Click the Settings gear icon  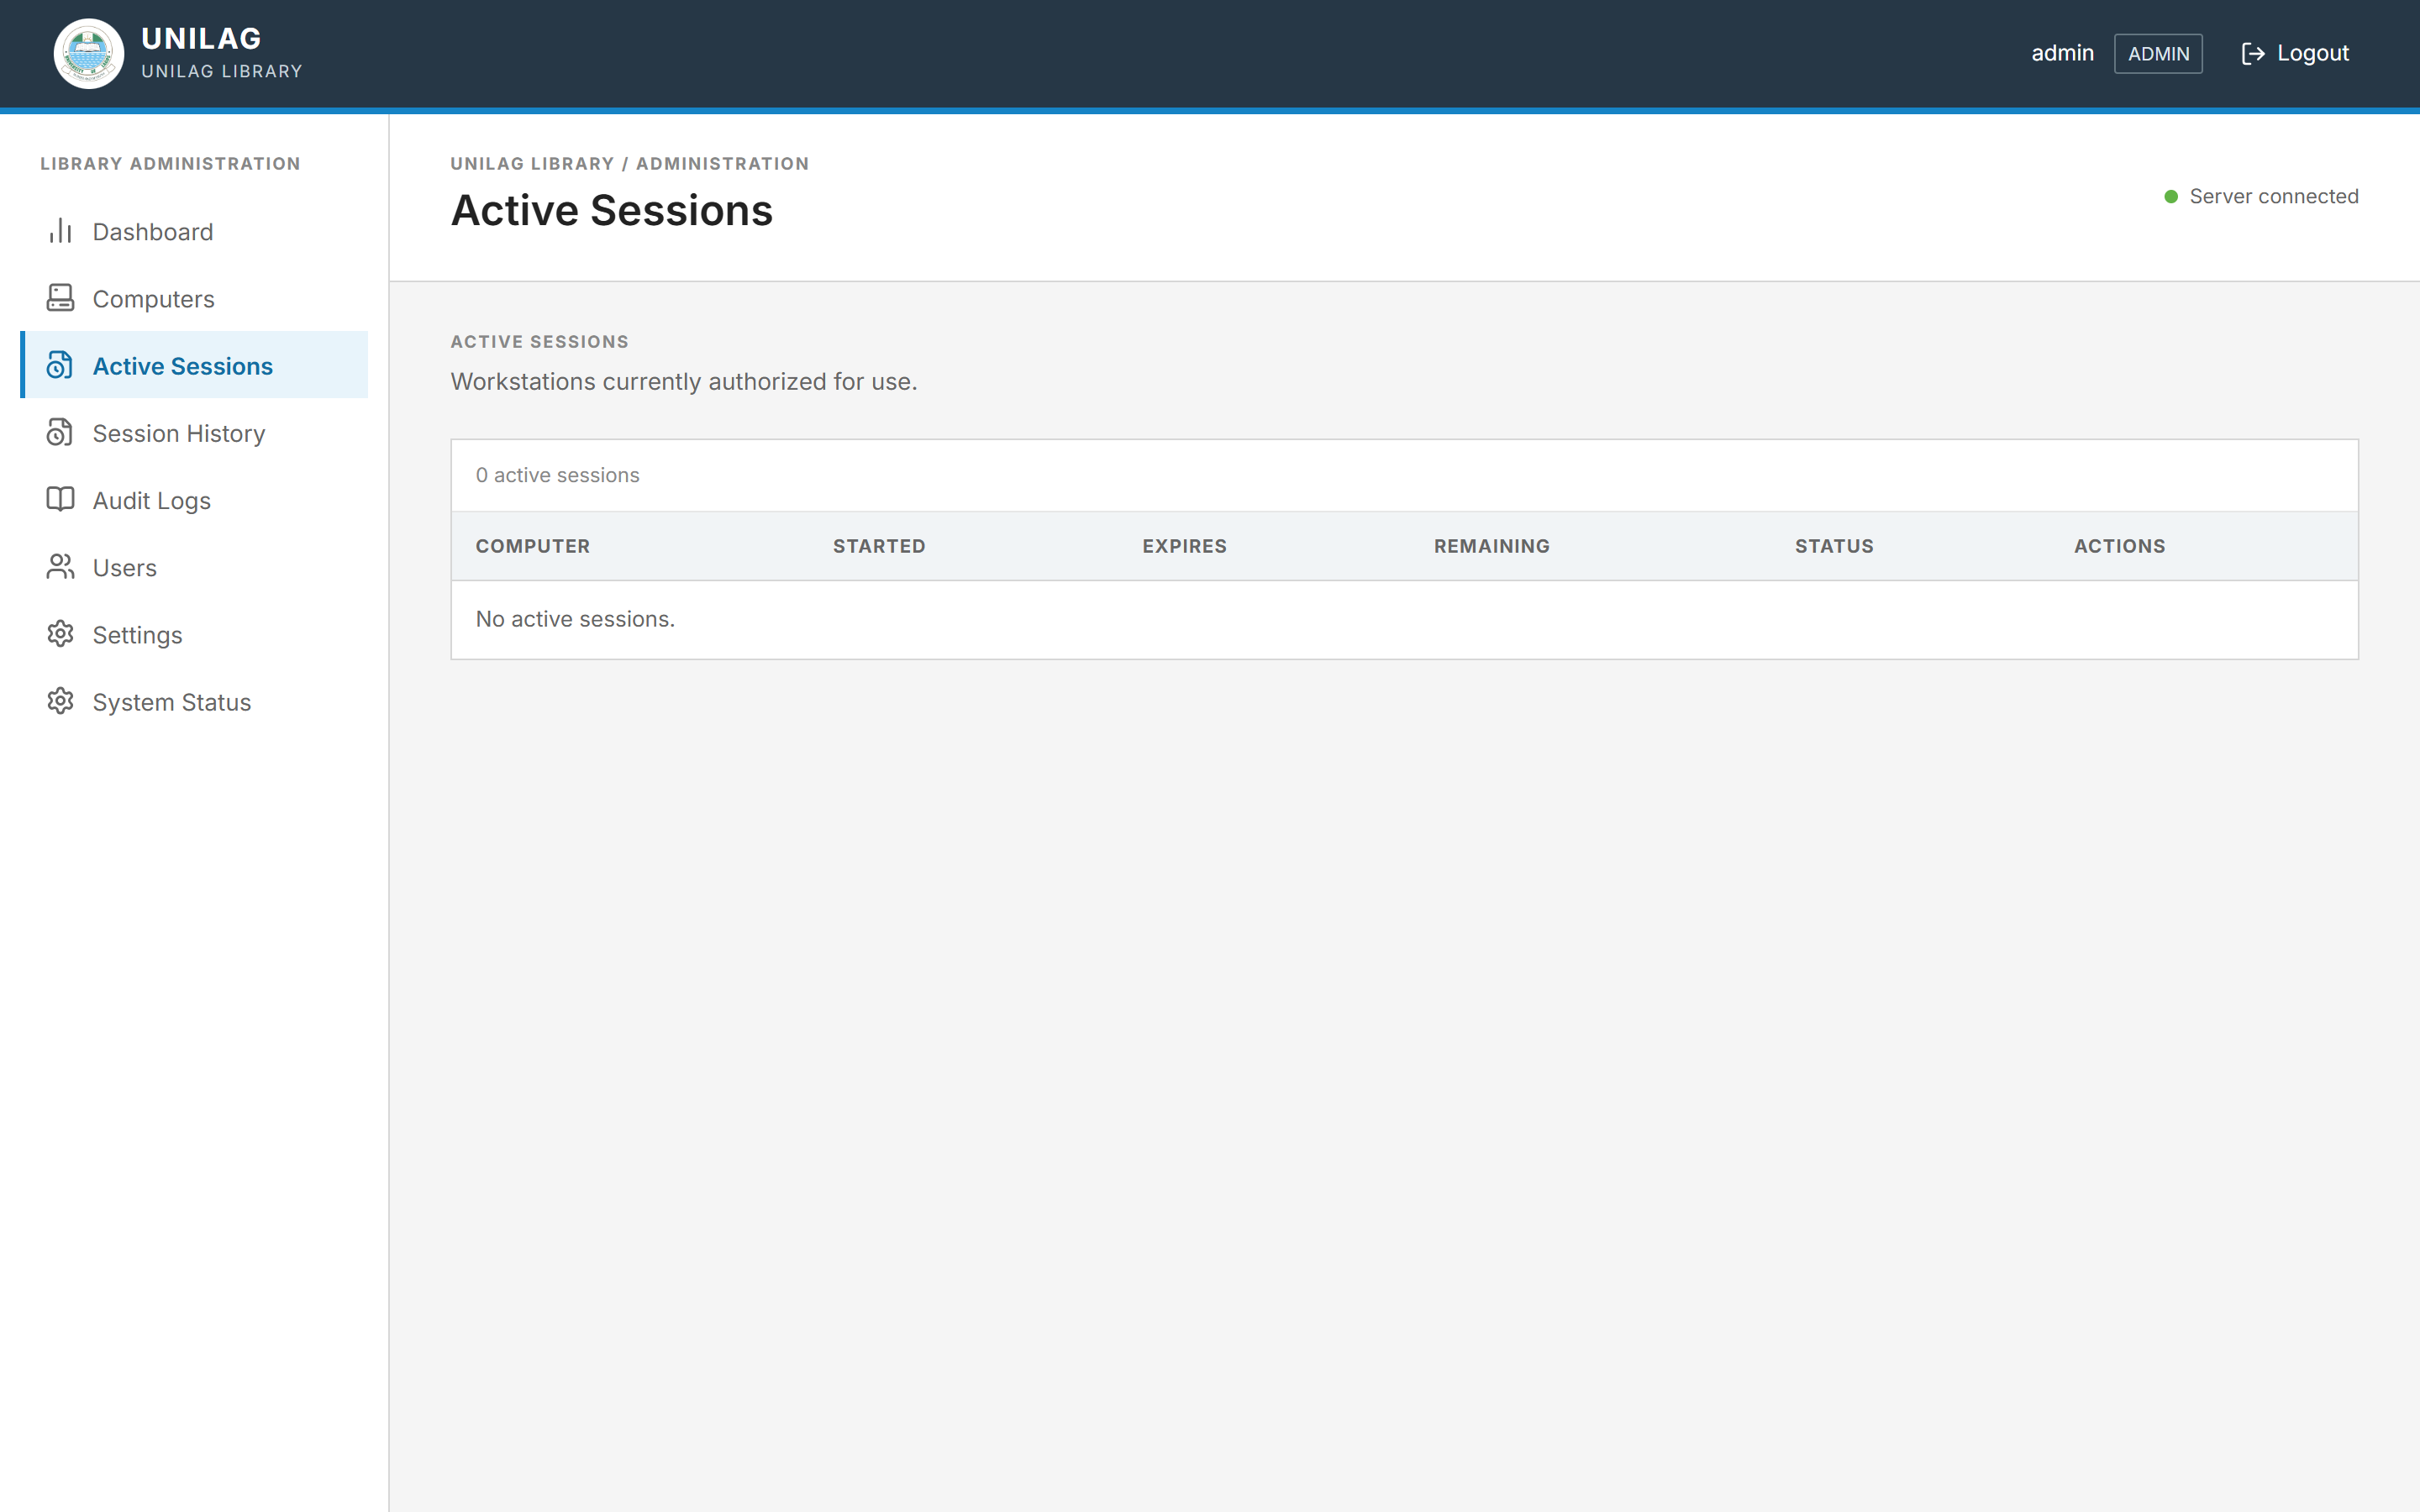coord(60,634)
